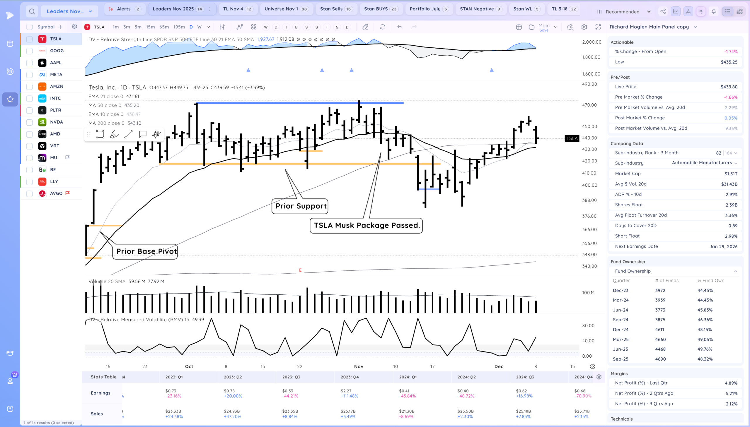Select AMD in the watchlist
The image size is (750, 427).
coord(55,134)
